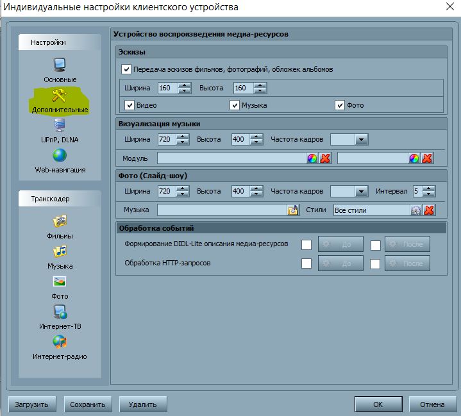Click the folder browse icon next to Музыка

pyautogui.click(x=293, y=210)
